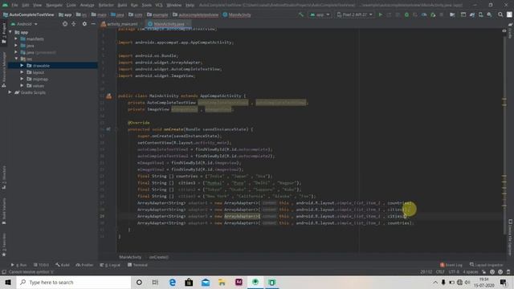This screenshot has width=514, height=289.
Task: Click the Profile app icon
Action: coord(424,14)
